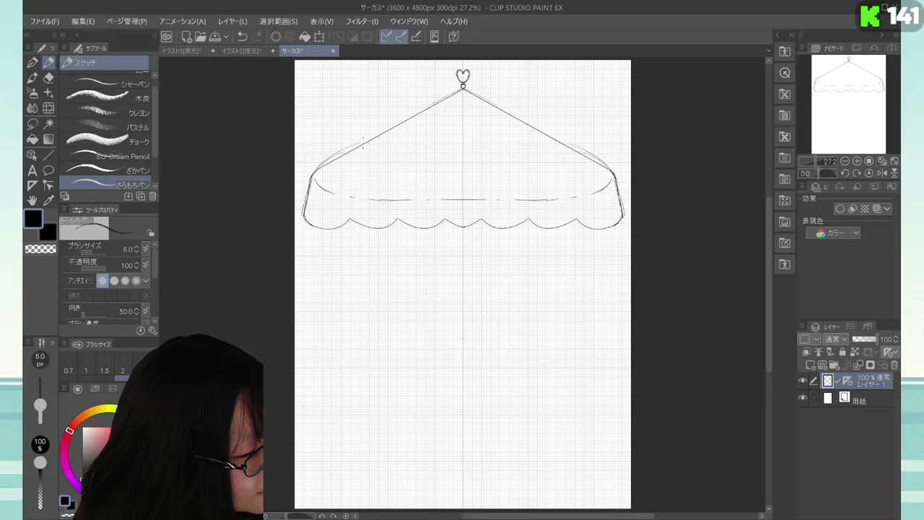Select the Text tool
The image size is (924, 520).
point(32,170)
